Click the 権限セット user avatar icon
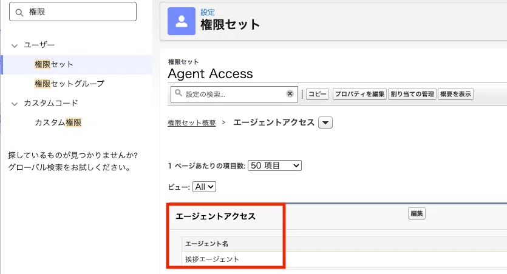507x274 pixels. coord(182,21)
